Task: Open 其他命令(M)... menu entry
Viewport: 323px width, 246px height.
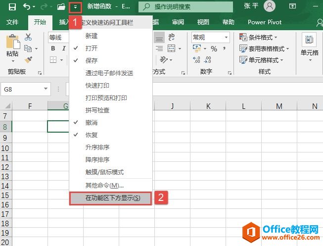Action: [111, 186]
